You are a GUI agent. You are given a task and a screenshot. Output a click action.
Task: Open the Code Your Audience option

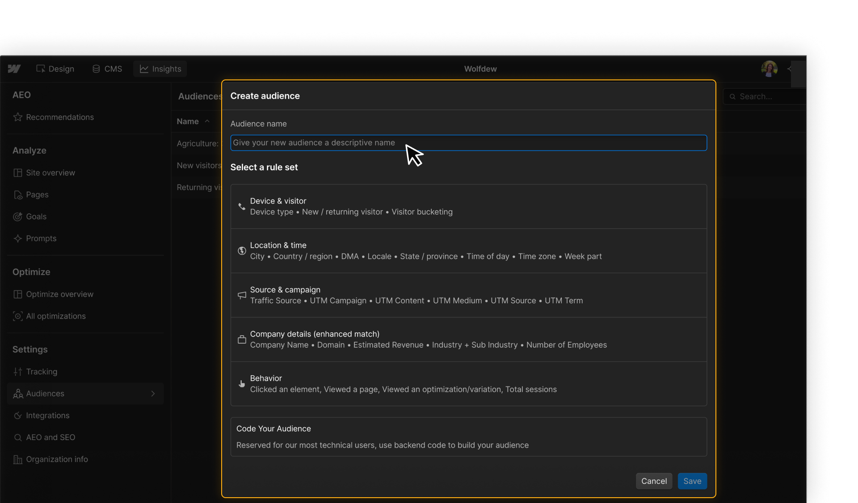click(468, 436)
